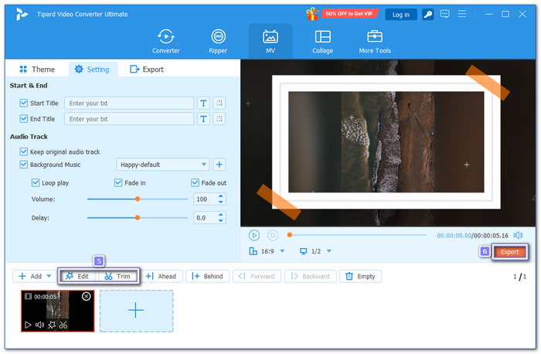The height and width of the screenshot is (354, 541).
Task: Switch to the Theme tab
Action: click(x=36, y=70)
